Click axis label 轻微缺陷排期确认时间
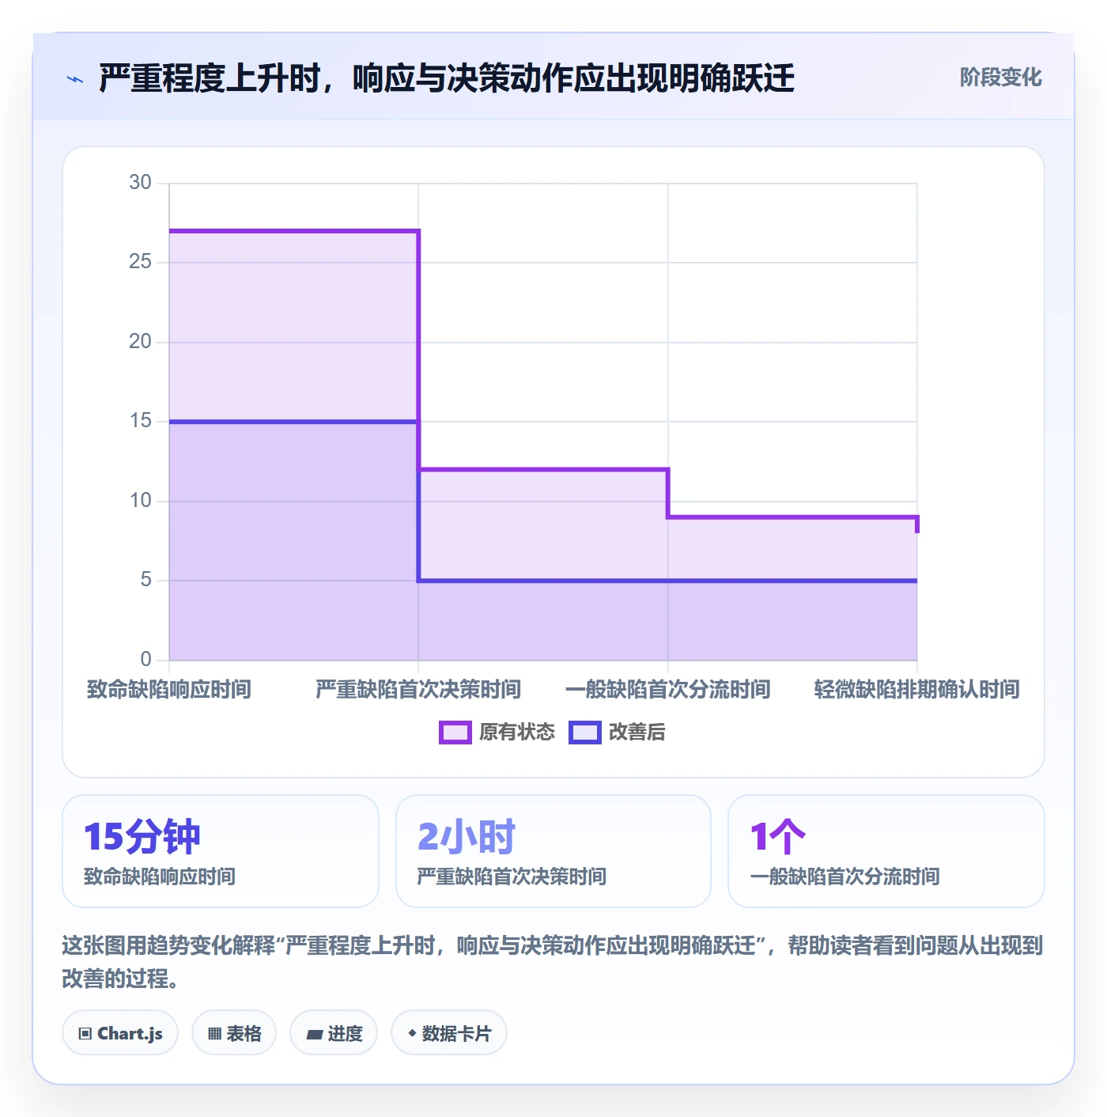Image resolution: width=1107 pixels, height=1117 pixels. coord(917,689)
